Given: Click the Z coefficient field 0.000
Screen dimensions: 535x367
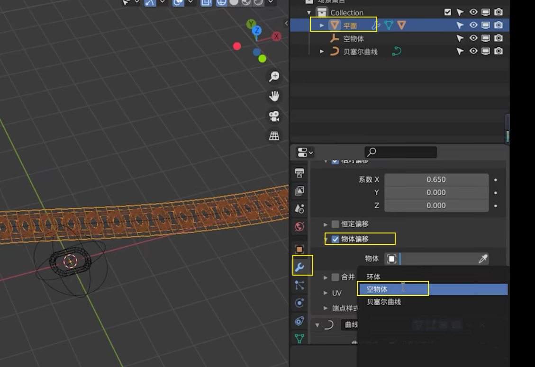Looking at the screenshot, I should coord(436,206).
